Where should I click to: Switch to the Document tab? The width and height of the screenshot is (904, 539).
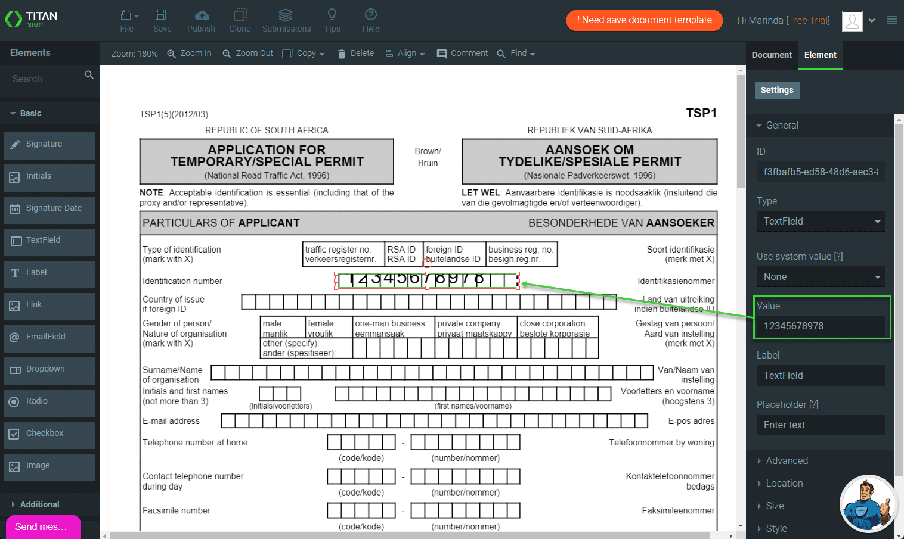[x=772, y=55]
